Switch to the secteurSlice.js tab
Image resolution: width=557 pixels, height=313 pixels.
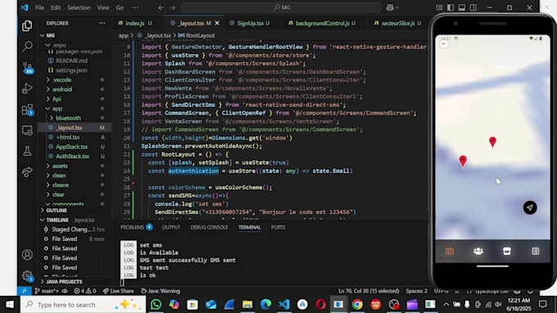398,23
